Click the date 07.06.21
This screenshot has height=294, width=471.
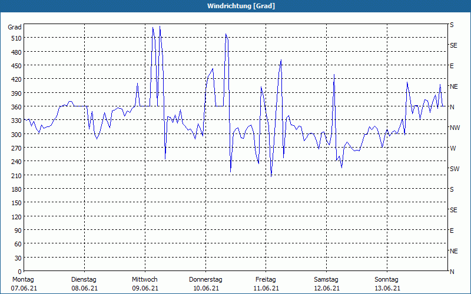[x=24, y=289]
